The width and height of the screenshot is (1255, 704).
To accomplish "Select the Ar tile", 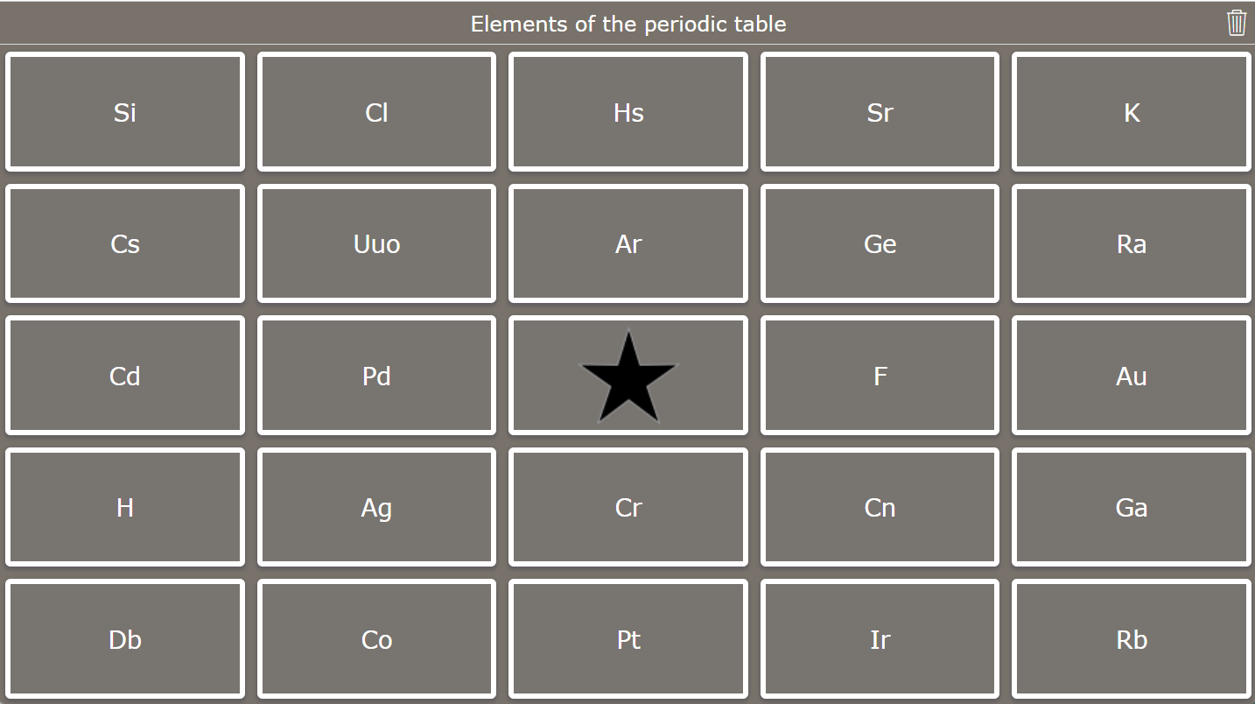I will tap(627, 244).
